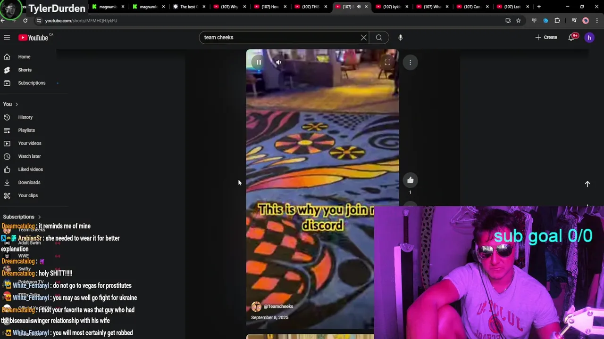
Task: Switch the Short to fullscreen
Action: (387, 62)
